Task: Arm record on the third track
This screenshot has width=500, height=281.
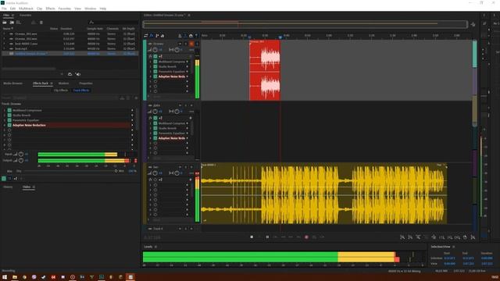Action: click(x=191, y=167)
